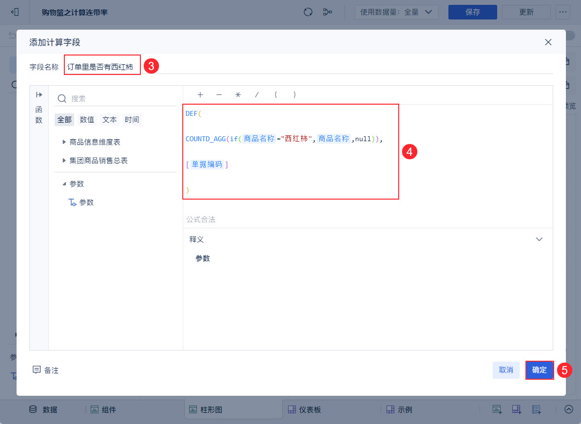Click the COUNTD_AGG function in formula
Viewport: 581px width, 424px height.
[x=206, y=139]
